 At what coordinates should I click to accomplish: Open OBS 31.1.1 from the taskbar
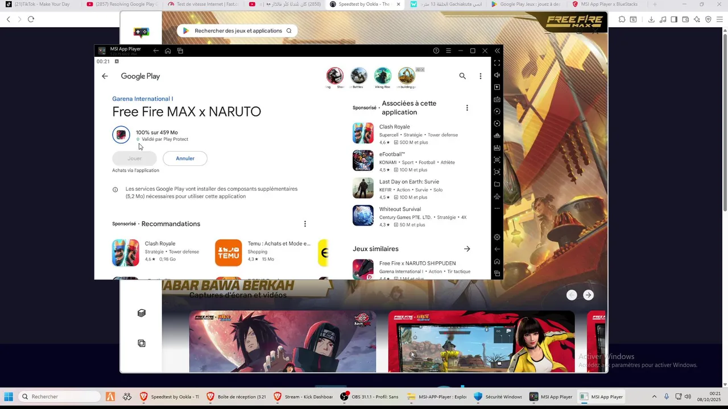point(370,397)
